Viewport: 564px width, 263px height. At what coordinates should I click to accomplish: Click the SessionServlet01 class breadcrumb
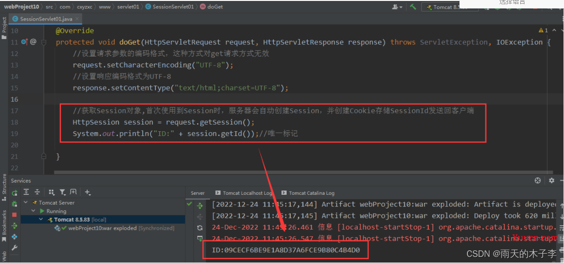[170, 7]
